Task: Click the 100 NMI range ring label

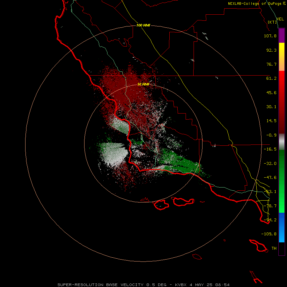Action: point(143,25)
